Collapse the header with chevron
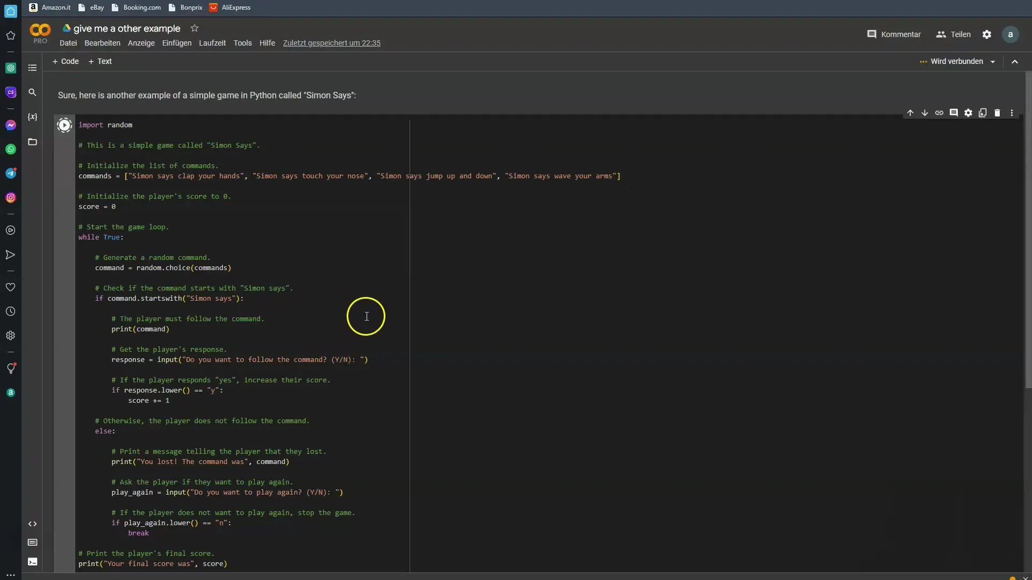The height and width of the screenshot is (580, 1032). [1015, 62]
